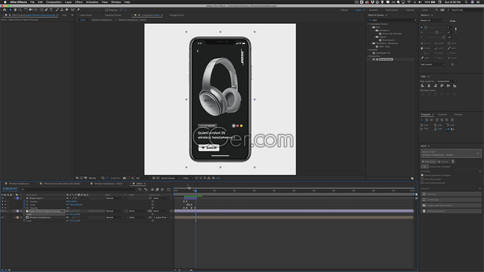Click the Libraries workspace button
This screenshot has height=272, width=484.
(410, 10)
